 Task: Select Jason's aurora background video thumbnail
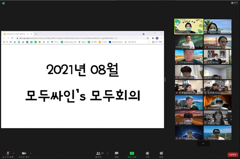coord(189,42)
